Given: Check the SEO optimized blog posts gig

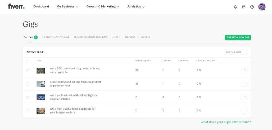Looking at the screenshot, I should [x=28, y=71].
